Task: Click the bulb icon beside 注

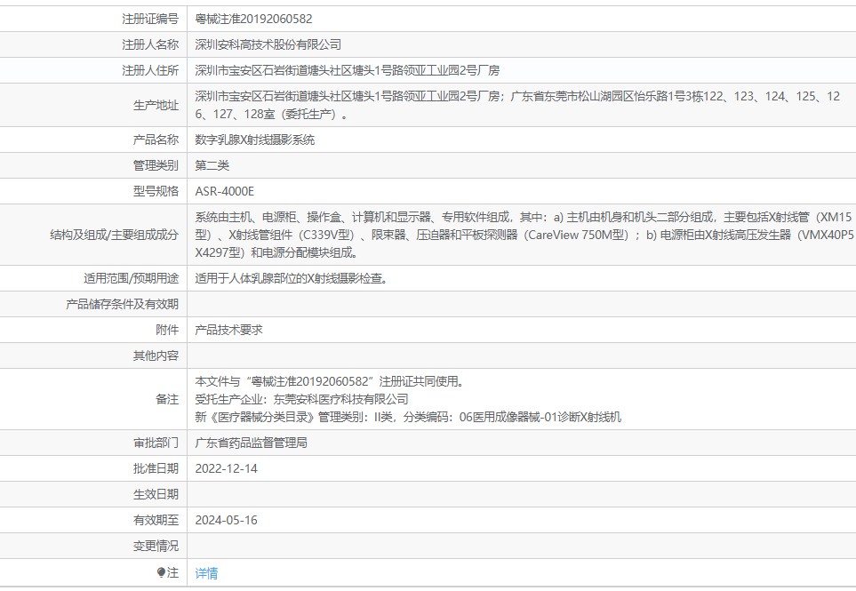Action: (x=161, y=572)
